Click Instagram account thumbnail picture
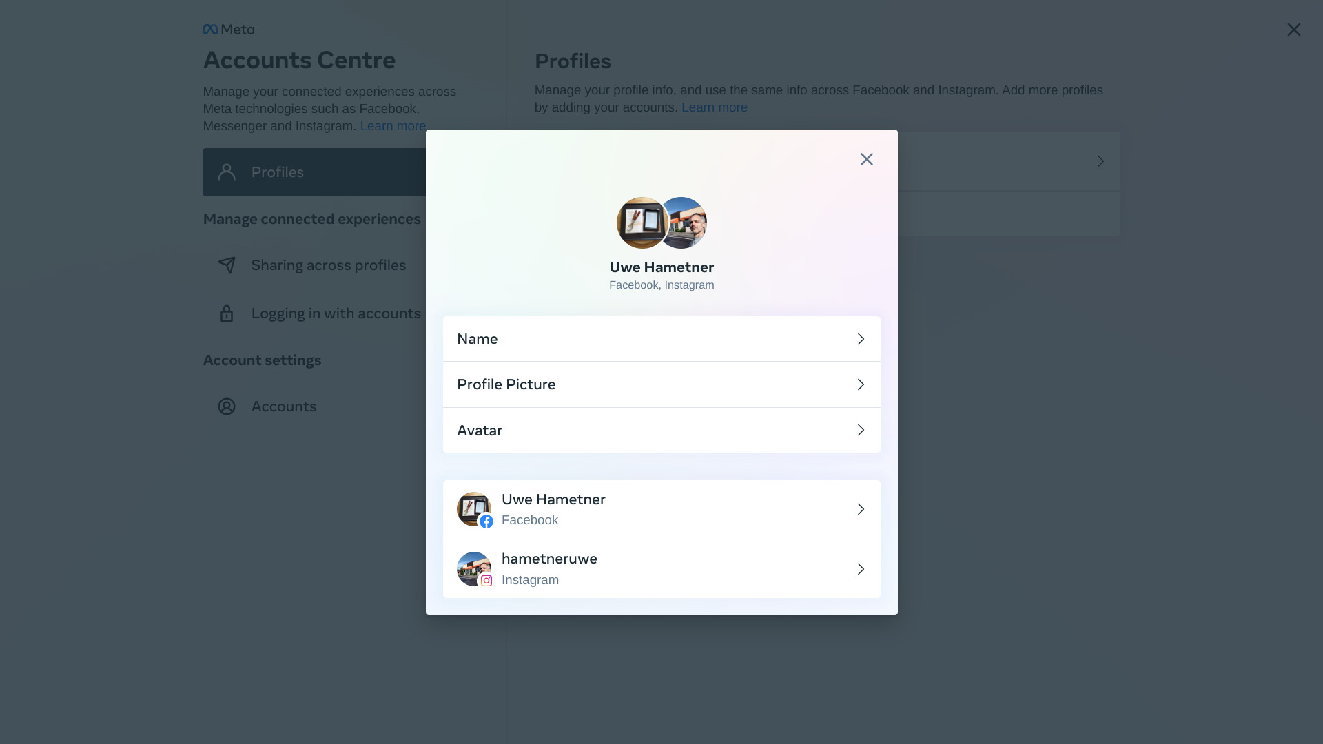Image resolution: width=1323 pixels, height=744 pixels. tap(473, 568)
